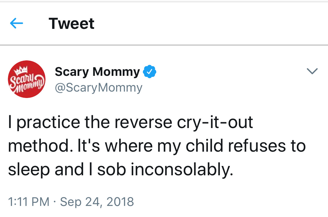Viewport: 328px width, 217px height.
Task: Click the 1:11 PM tweet time
Action: 29,202
